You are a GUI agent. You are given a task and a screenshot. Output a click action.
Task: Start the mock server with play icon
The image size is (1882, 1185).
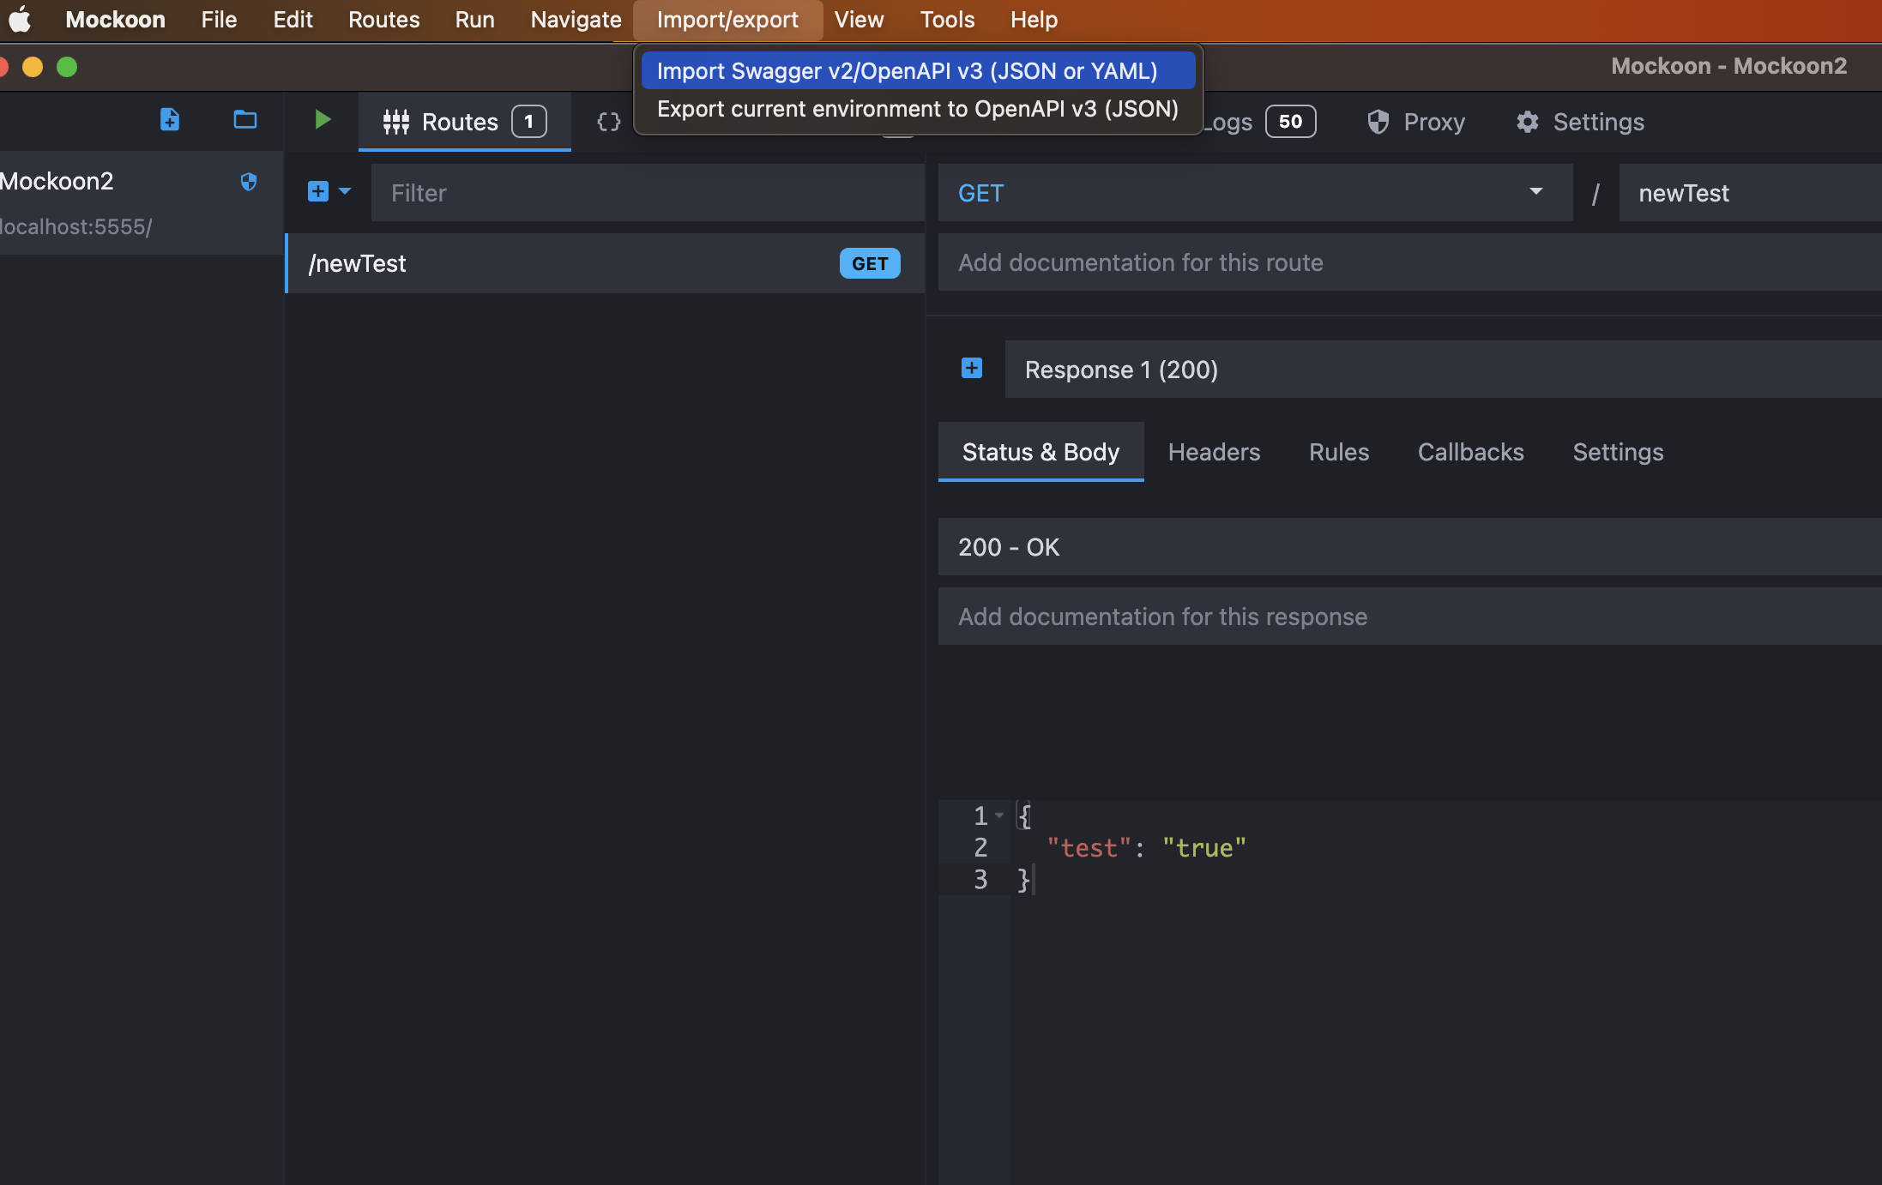tap(323, 119)
